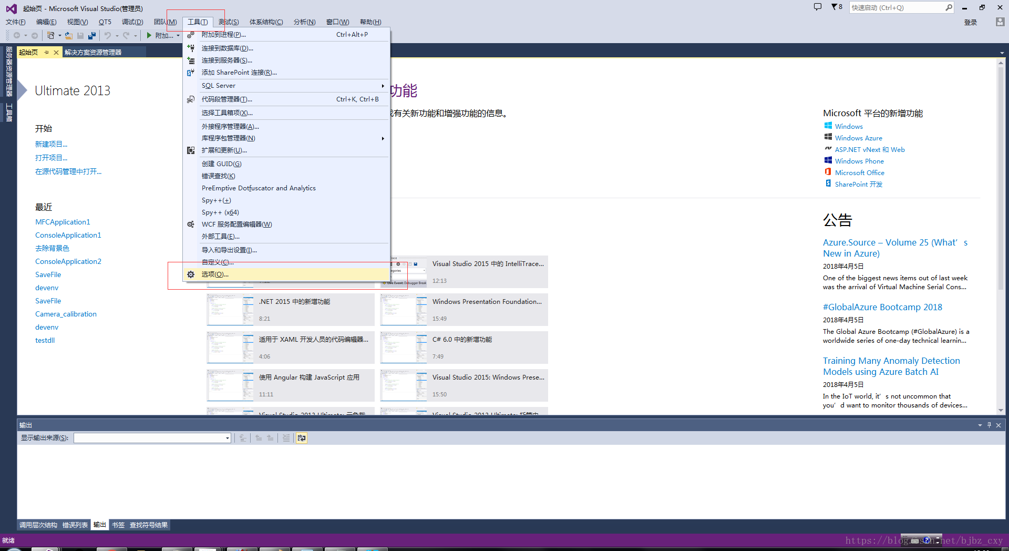Click the Open File folder icon
Viewport: 1009px width, 551px height.
point(68,35)
